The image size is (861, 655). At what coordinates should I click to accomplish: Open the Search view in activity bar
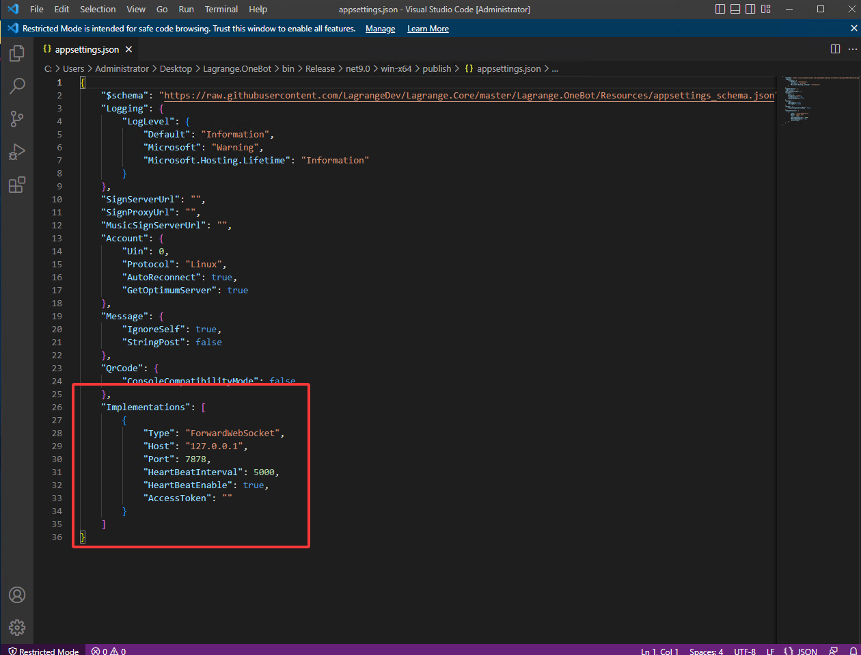click(x=17, y=86)
